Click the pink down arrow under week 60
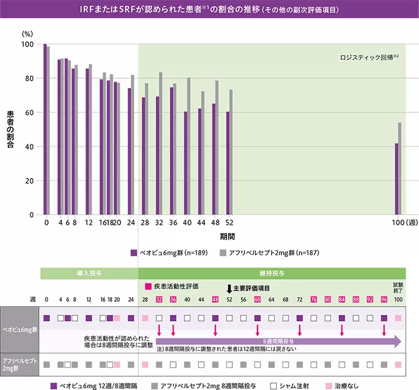 click(257, 330)
